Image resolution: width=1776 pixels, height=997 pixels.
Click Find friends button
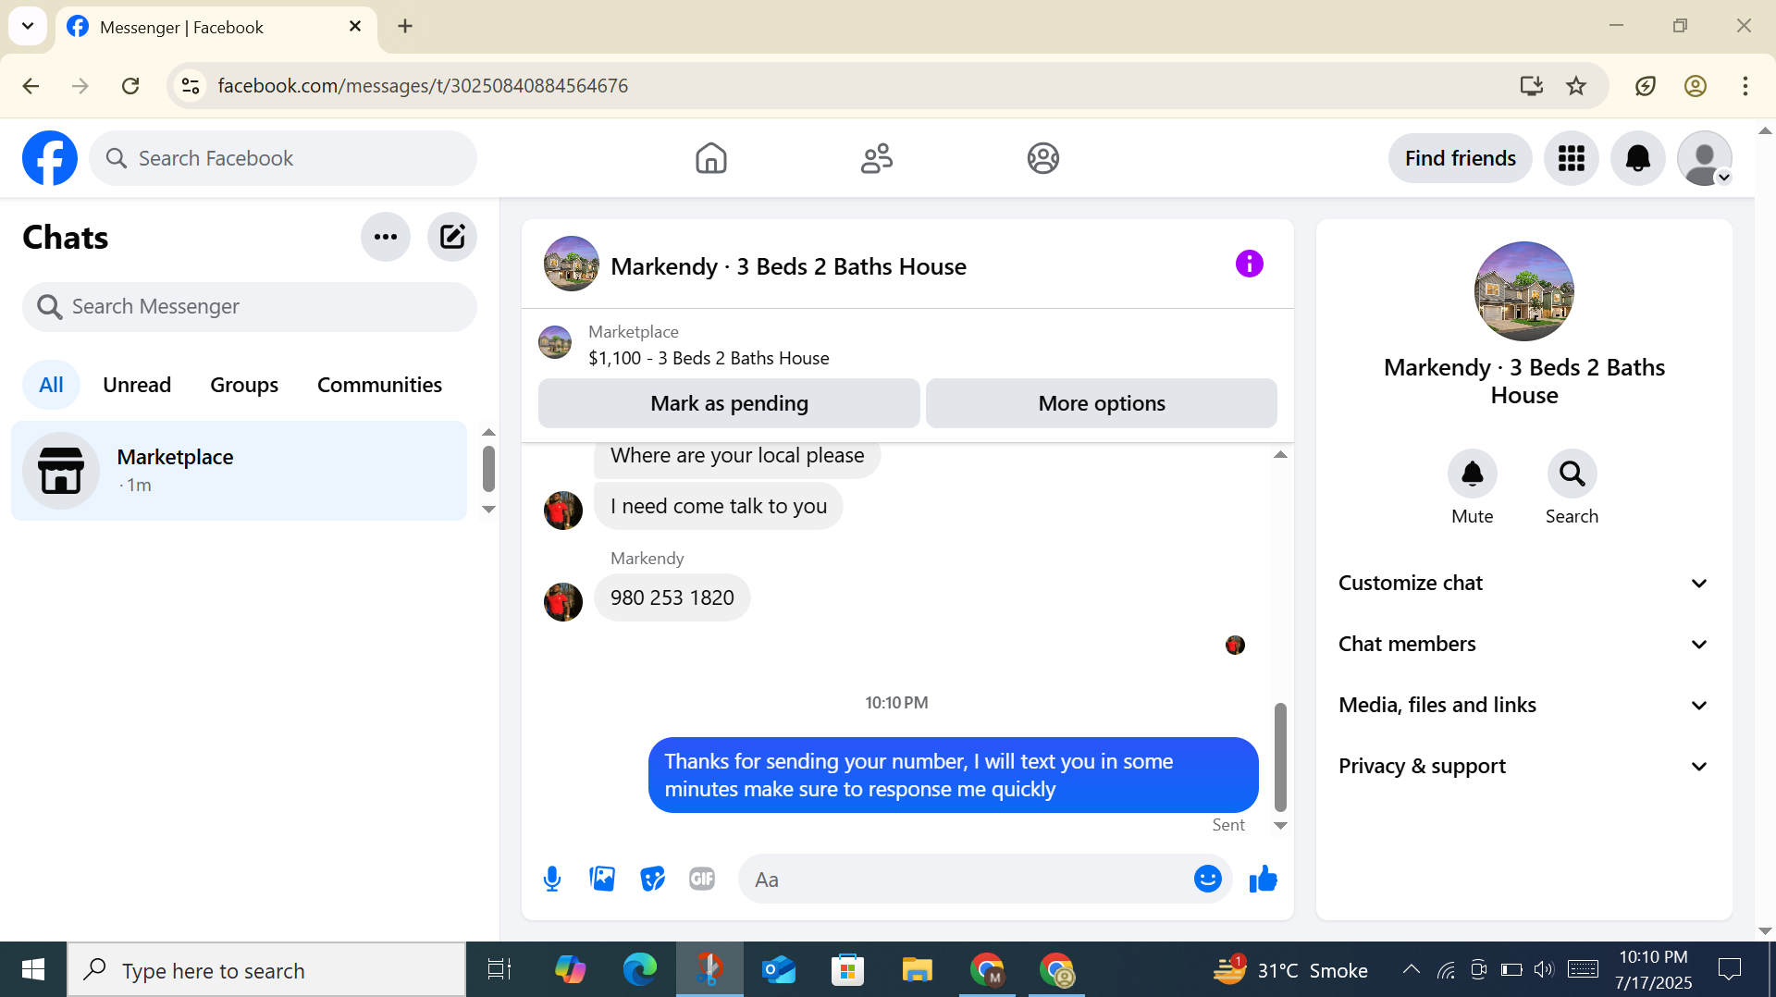point(1460,158)
